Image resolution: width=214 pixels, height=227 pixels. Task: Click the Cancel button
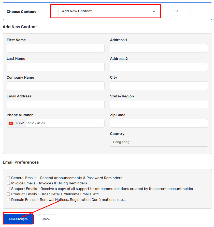pyautogui.click(x=46, y=219)
